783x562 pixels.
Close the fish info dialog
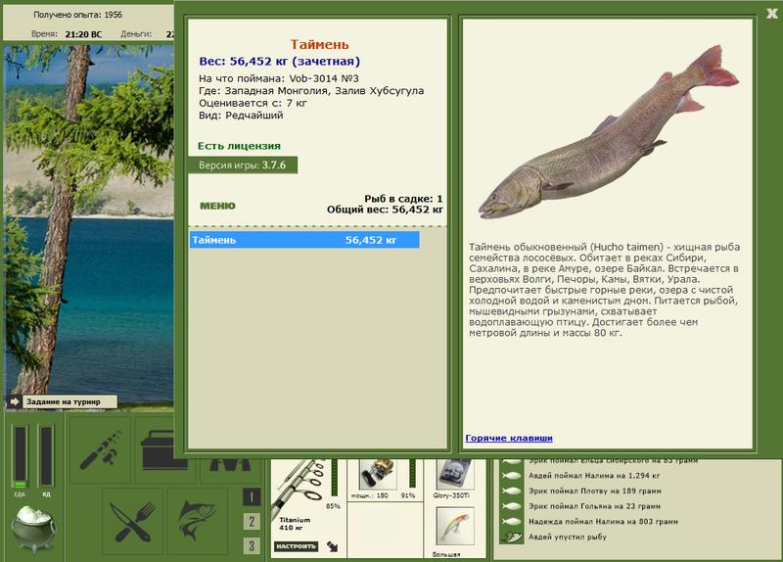coord(772,14)
